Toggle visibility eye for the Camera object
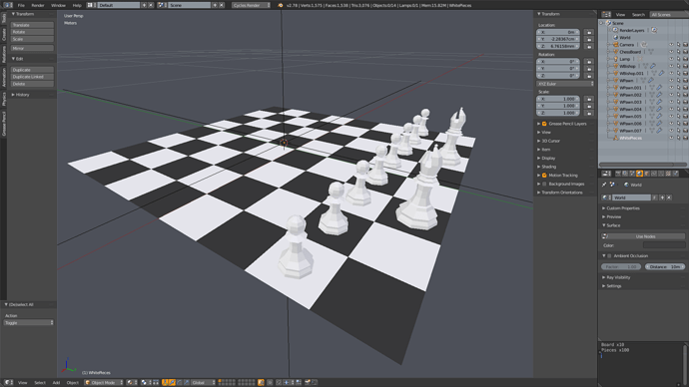The image size is (689, 387). tap(671, 45)
